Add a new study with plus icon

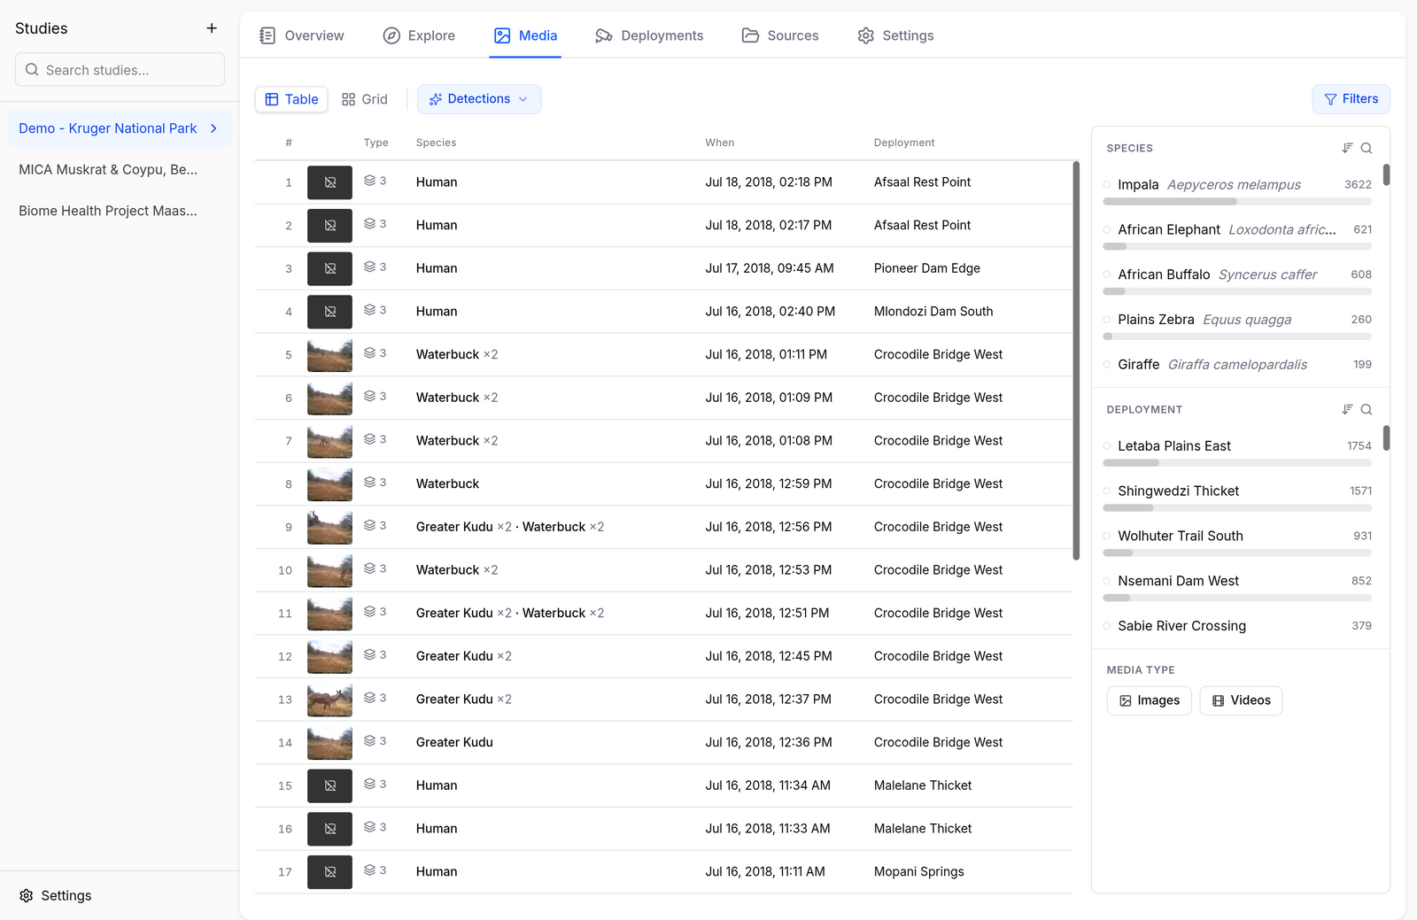coord(212,28)
